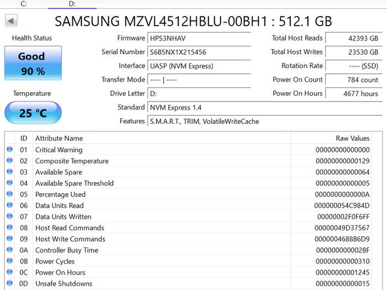Click the Total Host Writes value 23530 GB
The image size is (387, 290).
click(x=354, y=52)
